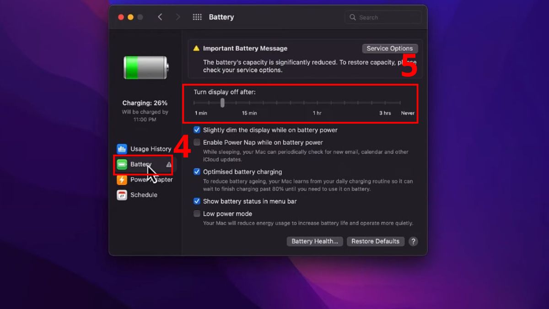Click the Battery title in the header
This screenshot has height=309, width=549.
[221, 16]
